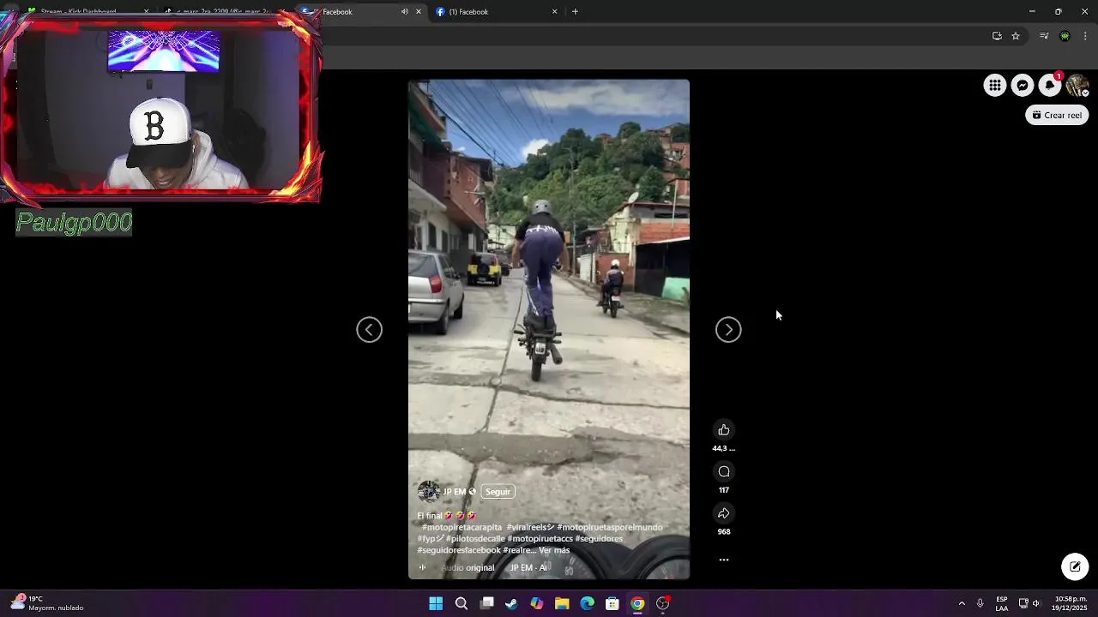This screenshot has height=617, width=1098.
Task: Open JP EM profile picture
Action: click(x=428, y=492)
